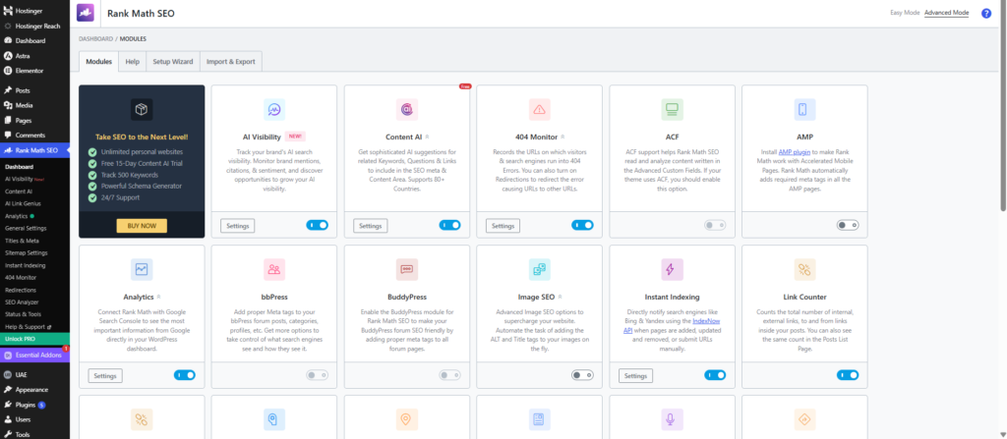This screenshot has width=1007, height=439.
Task: Disable the Content AI module toggle
Action: (x=449, y=225)
